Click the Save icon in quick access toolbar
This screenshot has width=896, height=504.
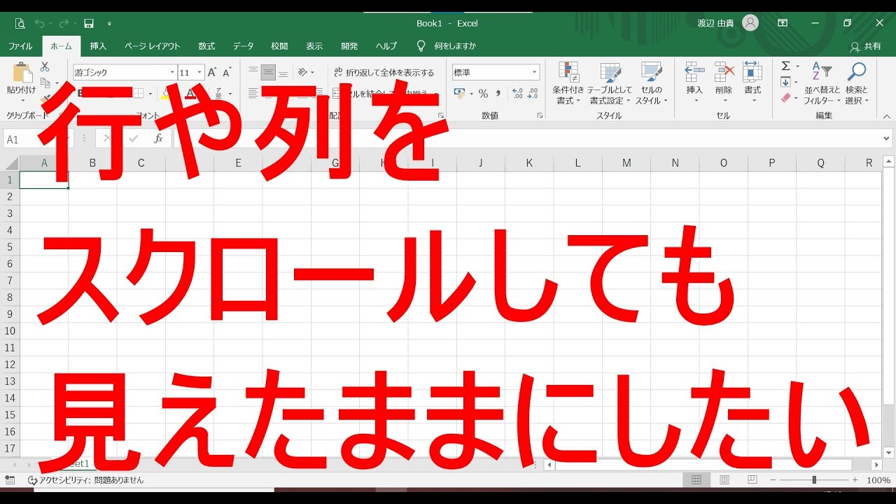(89, 24)
